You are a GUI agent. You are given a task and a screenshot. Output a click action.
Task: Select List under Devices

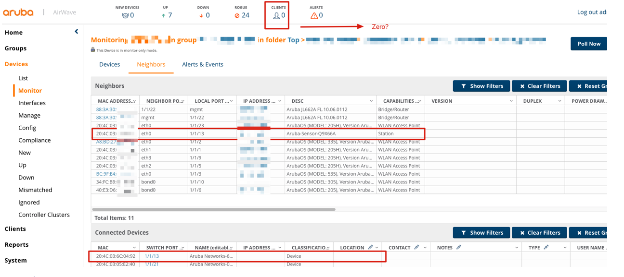coord(23,78)
